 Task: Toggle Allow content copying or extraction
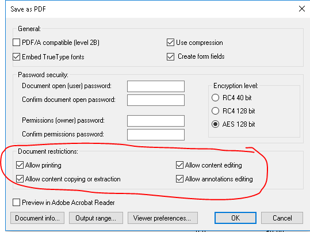(20, 179)
